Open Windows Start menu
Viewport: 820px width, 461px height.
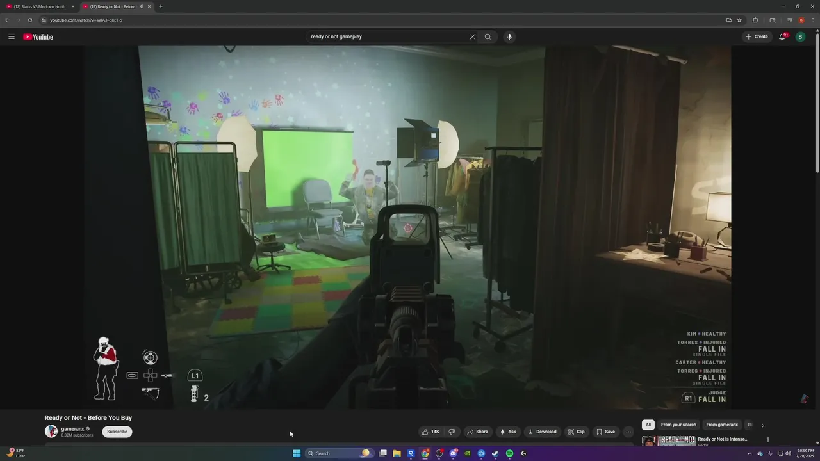coord(297,453)
